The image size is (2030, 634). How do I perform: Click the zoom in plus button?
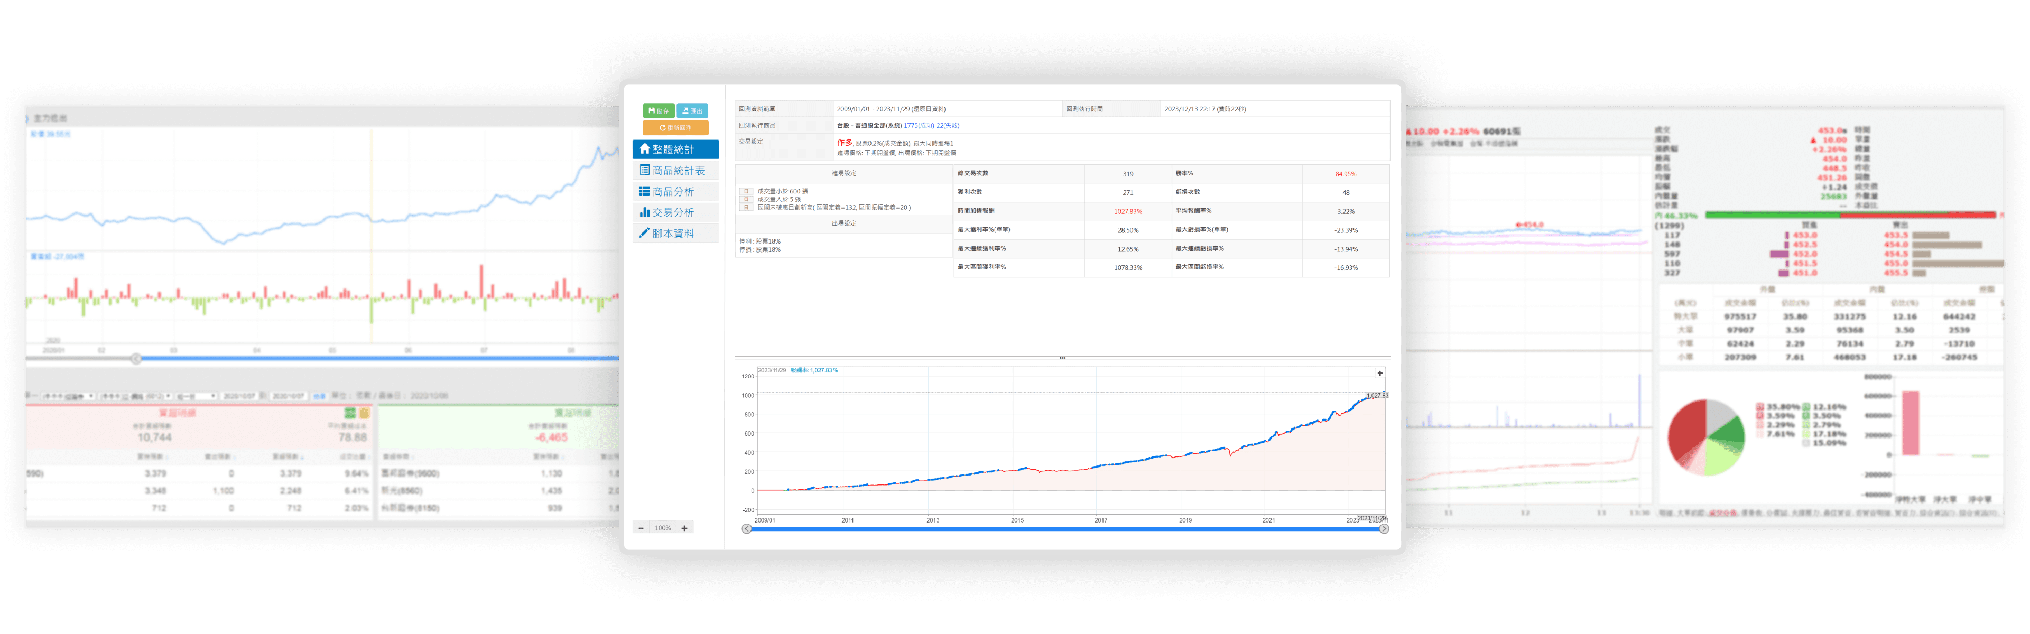[684, 528]
